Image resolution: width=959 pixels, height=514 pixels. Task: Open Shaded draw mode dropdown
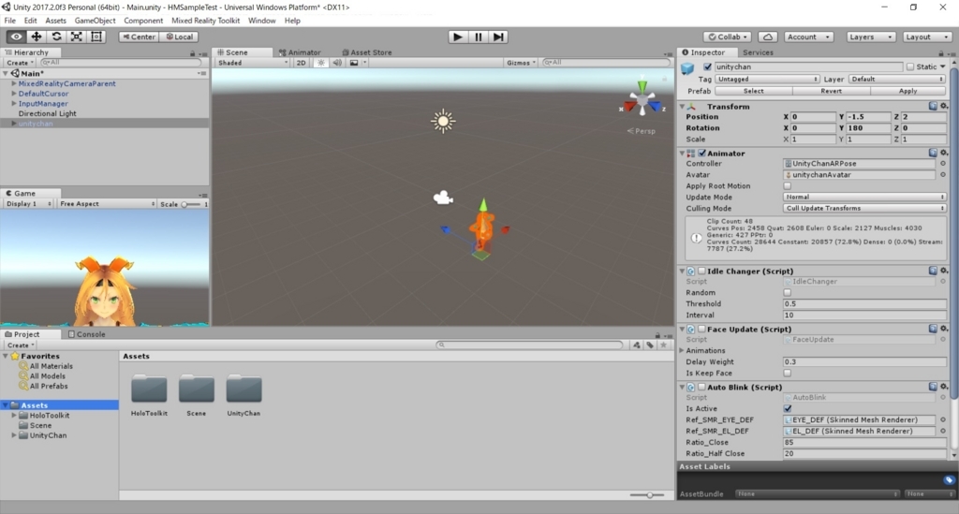253,63
